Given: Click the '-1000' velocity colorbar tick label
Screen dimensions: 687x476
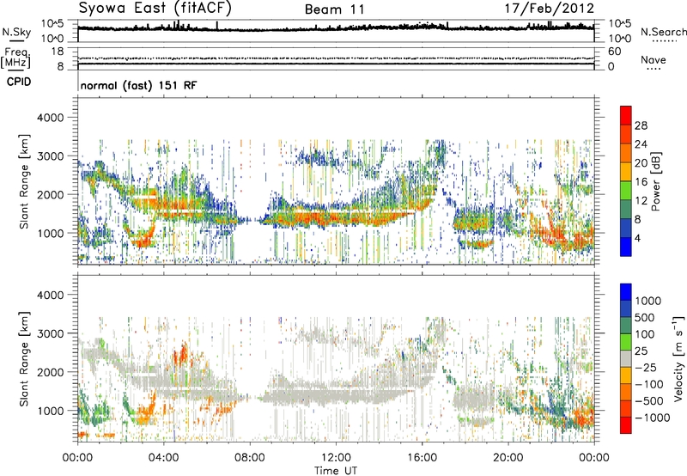Looking at the screenshot, I should [652, 418].
